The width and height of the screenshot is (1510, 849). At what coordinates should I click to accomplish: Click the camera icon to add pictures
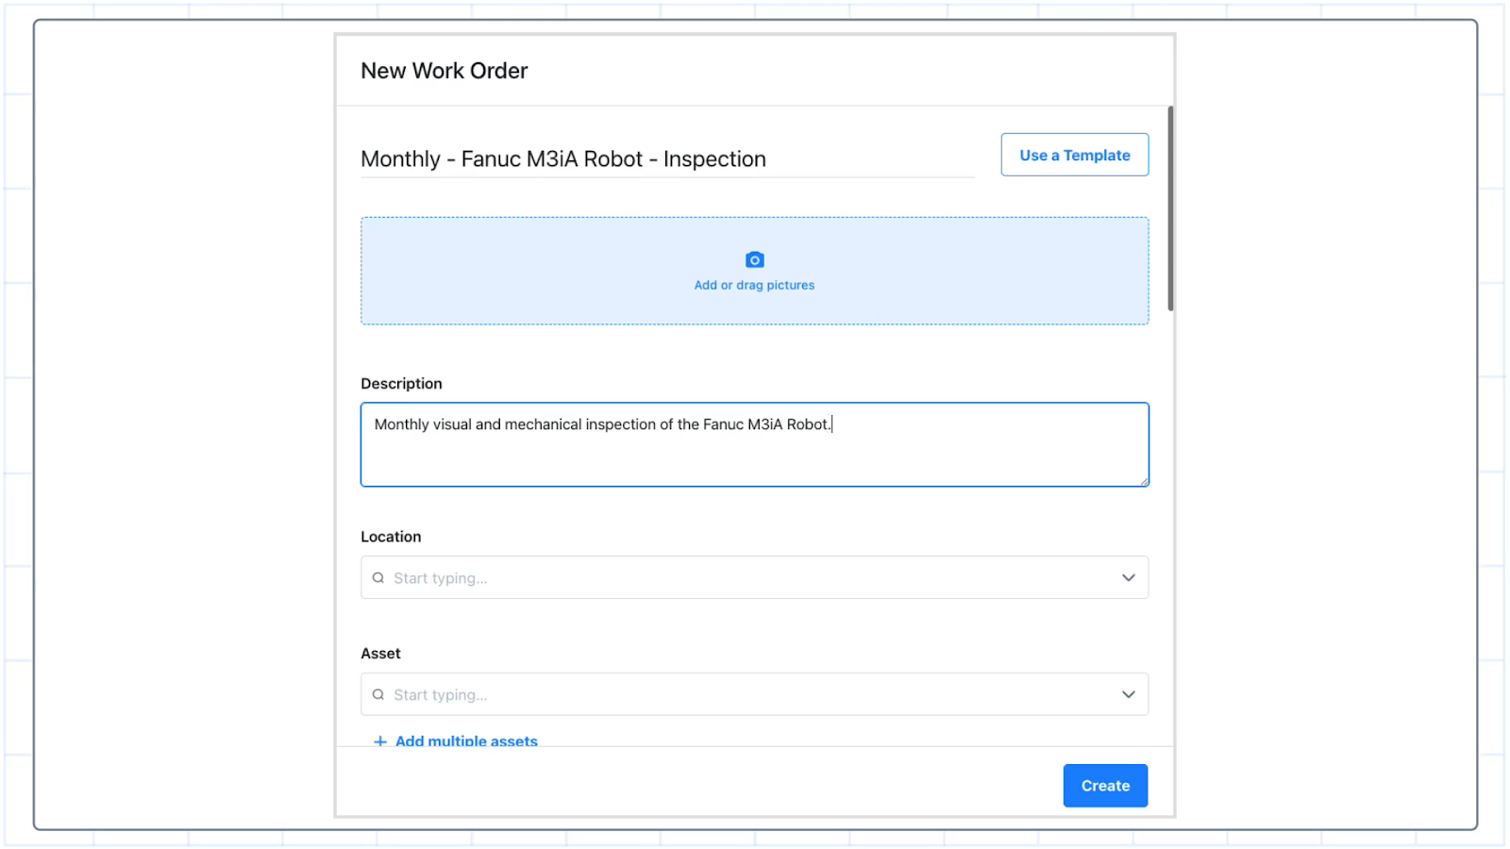tap(754, 259)
